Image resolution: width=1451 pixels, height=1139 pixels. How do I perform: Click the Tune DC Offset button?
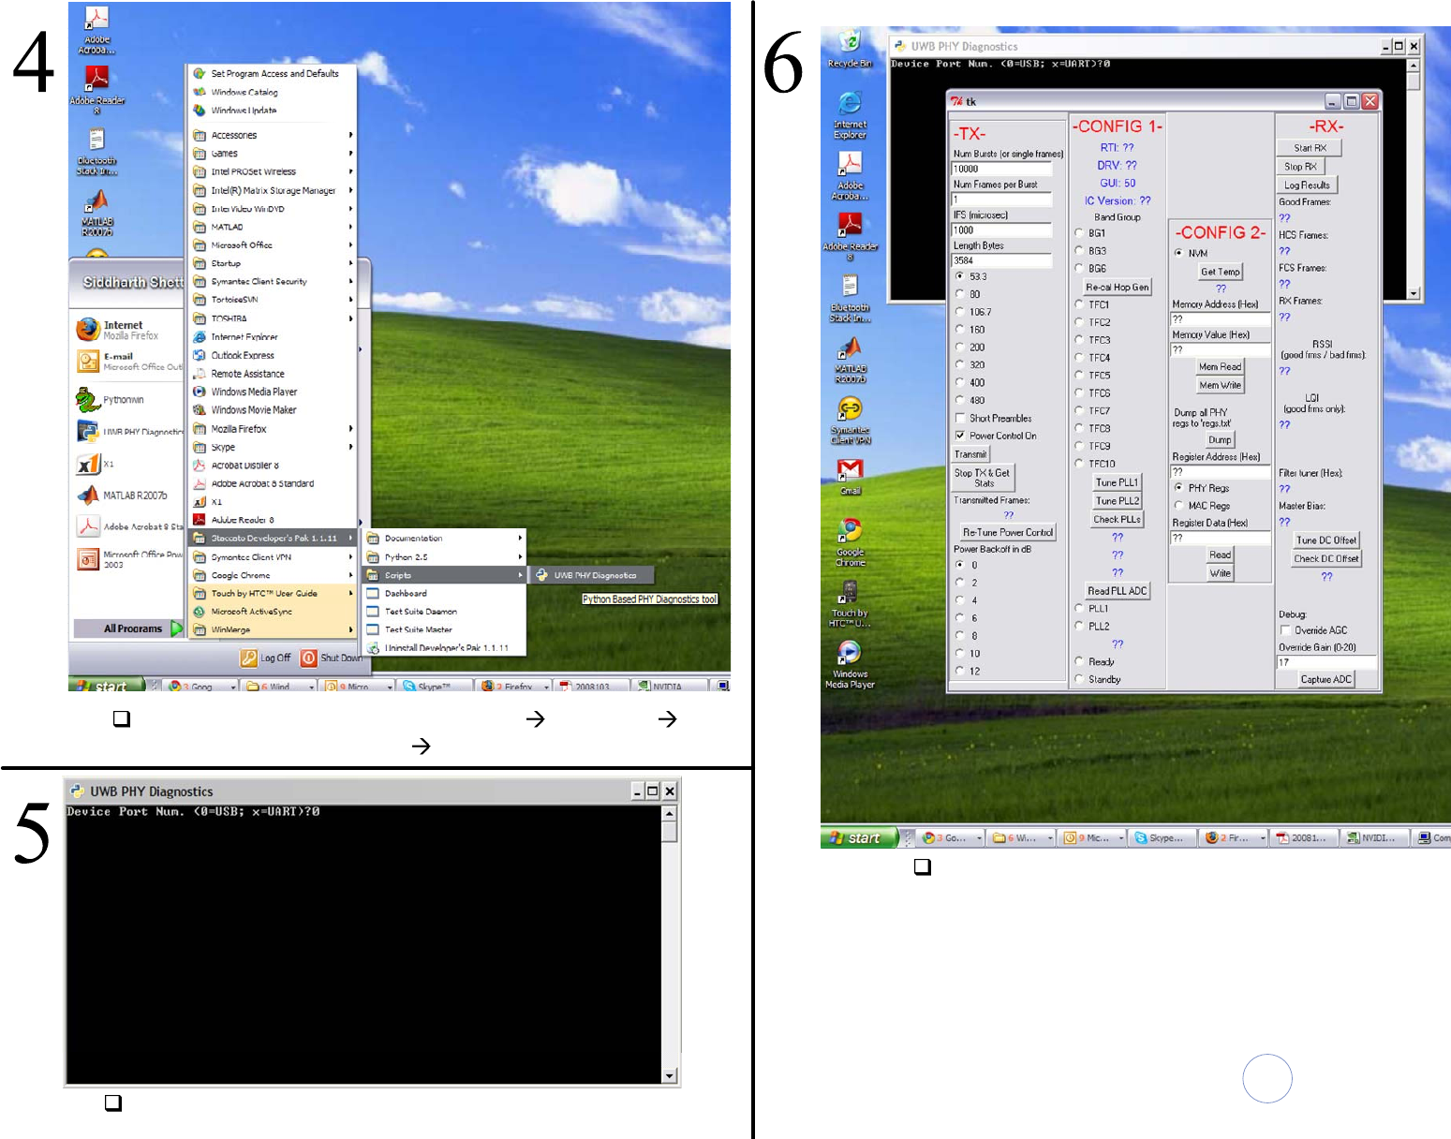(1325, 540)
